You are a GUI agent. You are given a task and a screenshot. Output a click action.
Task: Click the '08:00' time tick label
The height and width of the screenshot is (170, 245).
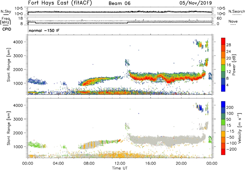tap(89, 164)
